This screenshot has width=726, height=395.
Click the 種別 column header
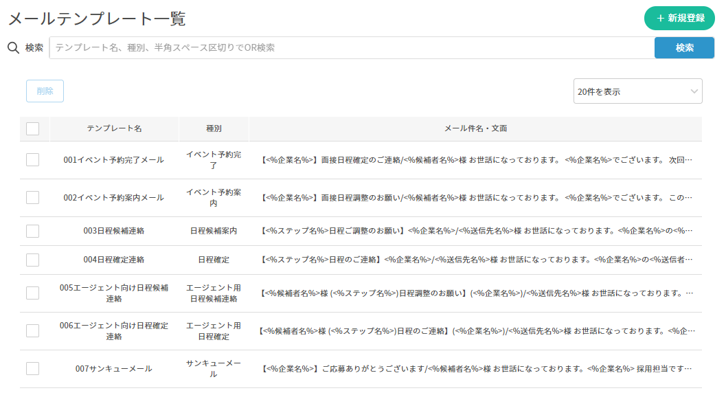click(x=214, y=128)
